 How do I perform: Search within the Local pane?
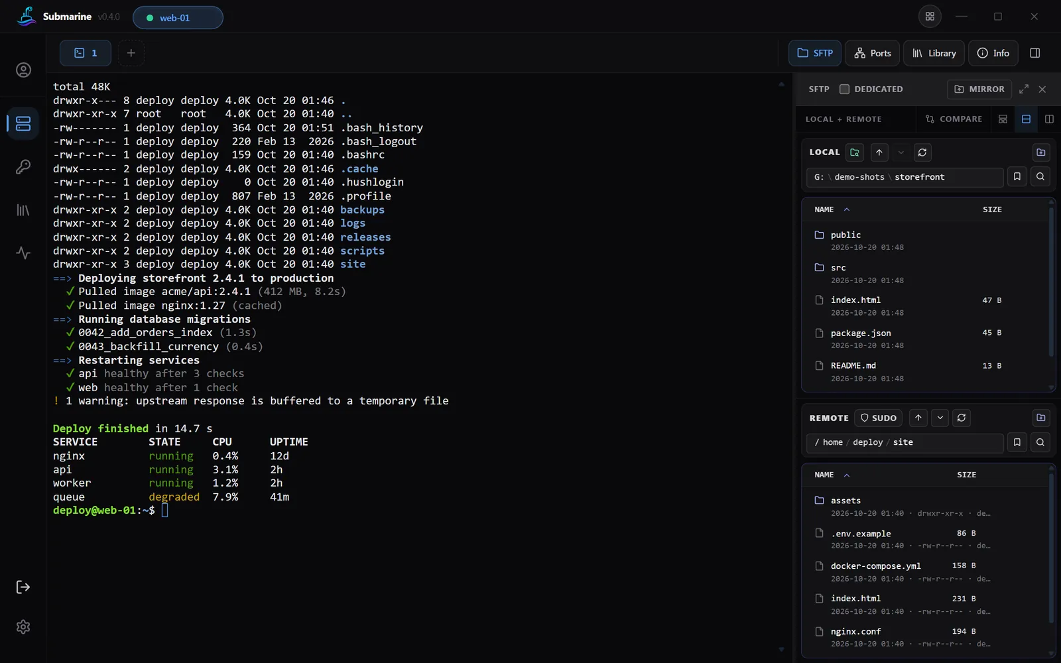[x=1040, y=177]
